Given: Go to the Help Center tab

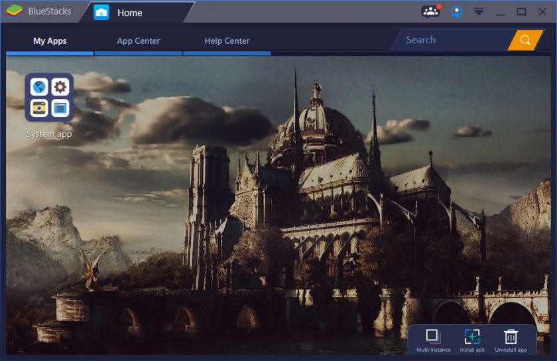Looking at the screenshot, I should (x=227, y=41).
